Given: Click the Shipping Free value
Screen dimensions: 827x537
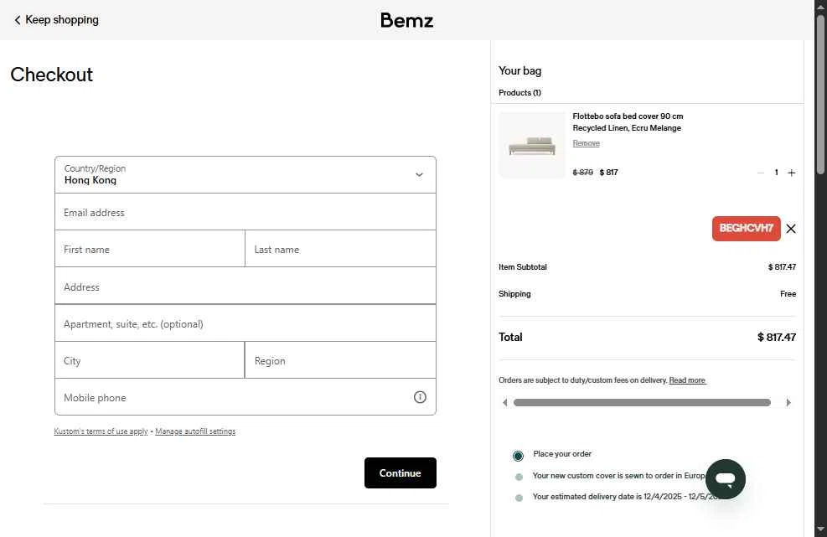Looking at the screenshot, I should [788, 294].
